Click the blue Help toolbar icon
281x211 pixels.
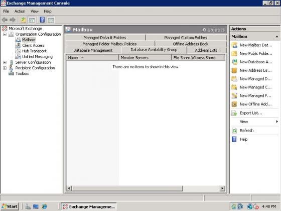coord(42,20)
